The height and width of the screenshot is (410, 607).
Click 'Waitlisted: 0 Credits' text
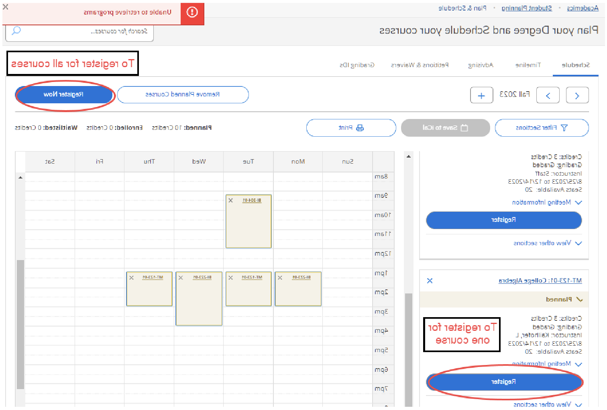pyautogui.click(x=46, y=128)
